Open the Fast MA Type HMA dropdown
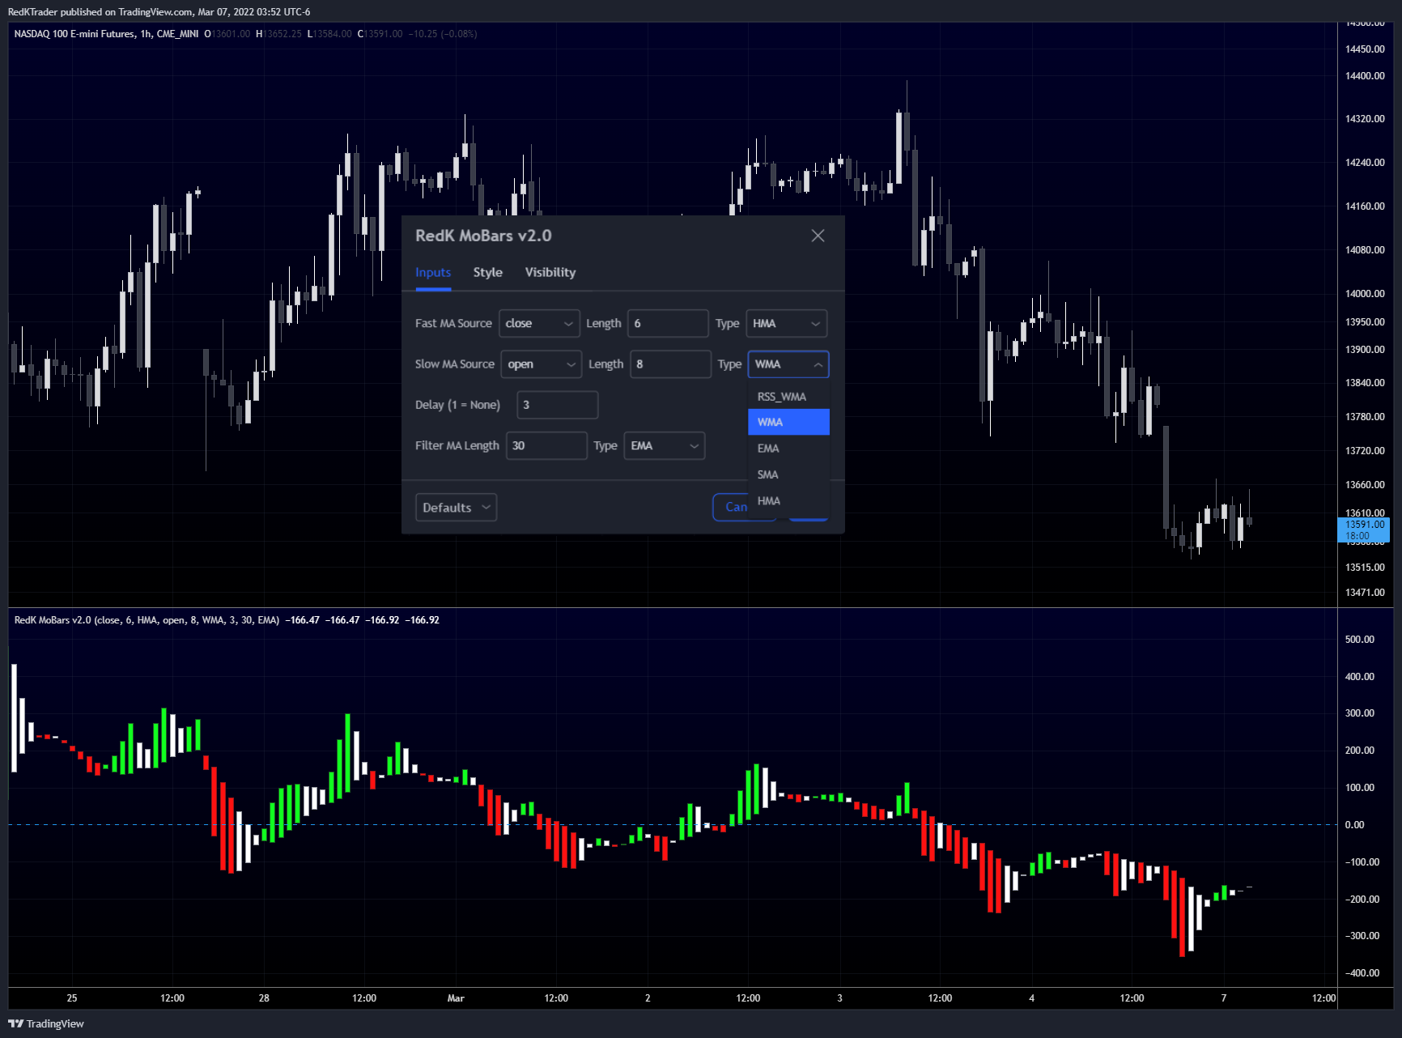 787,323
